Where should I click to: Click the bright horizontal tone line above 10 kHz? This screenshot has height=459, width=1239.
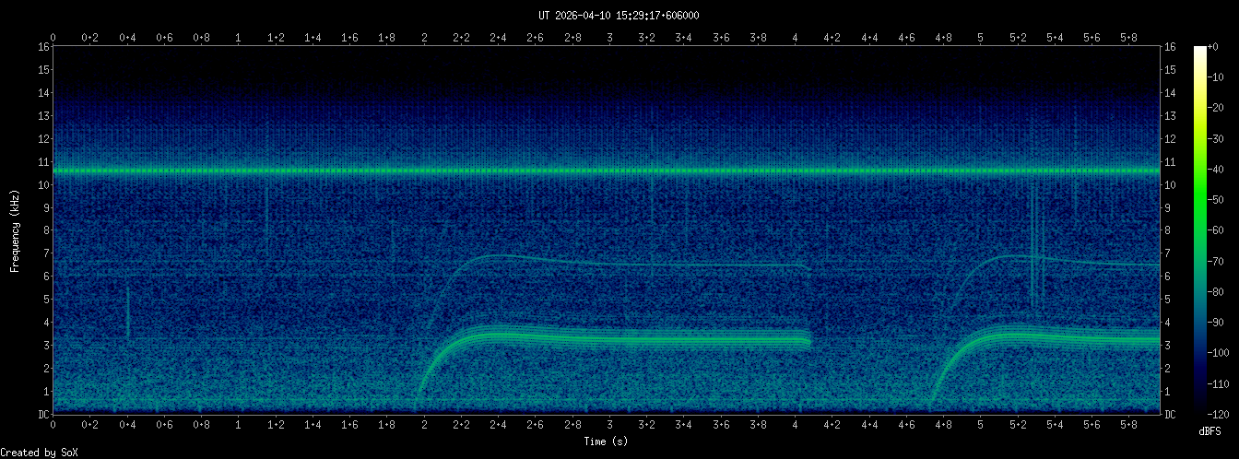607,171
